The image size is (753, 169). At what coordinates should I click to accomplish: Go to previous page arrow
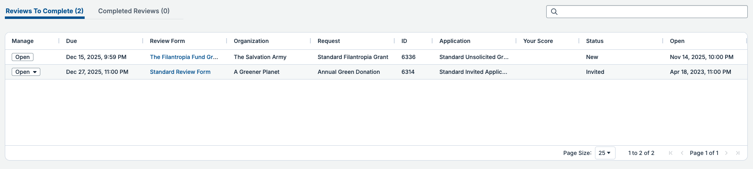[x=682, y=153]
